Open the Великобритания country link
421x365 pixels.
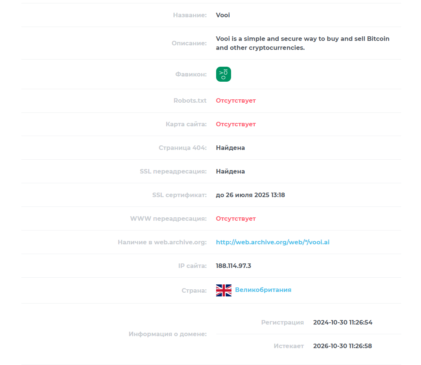tap(263, 290)
